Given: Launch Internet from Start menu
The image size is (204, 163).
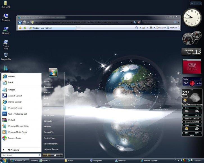Looking at the screenshot, I should pos(21,76).
